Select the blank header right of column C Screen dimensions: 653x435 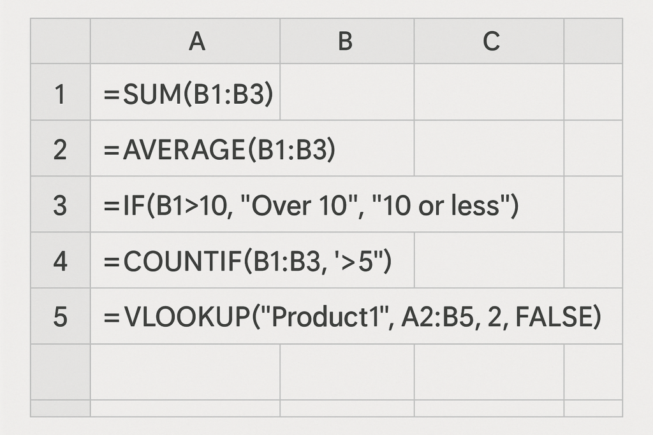pos(593,41)
